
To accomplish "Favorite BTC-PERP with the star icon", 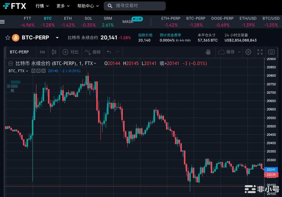I will point(7,38).
